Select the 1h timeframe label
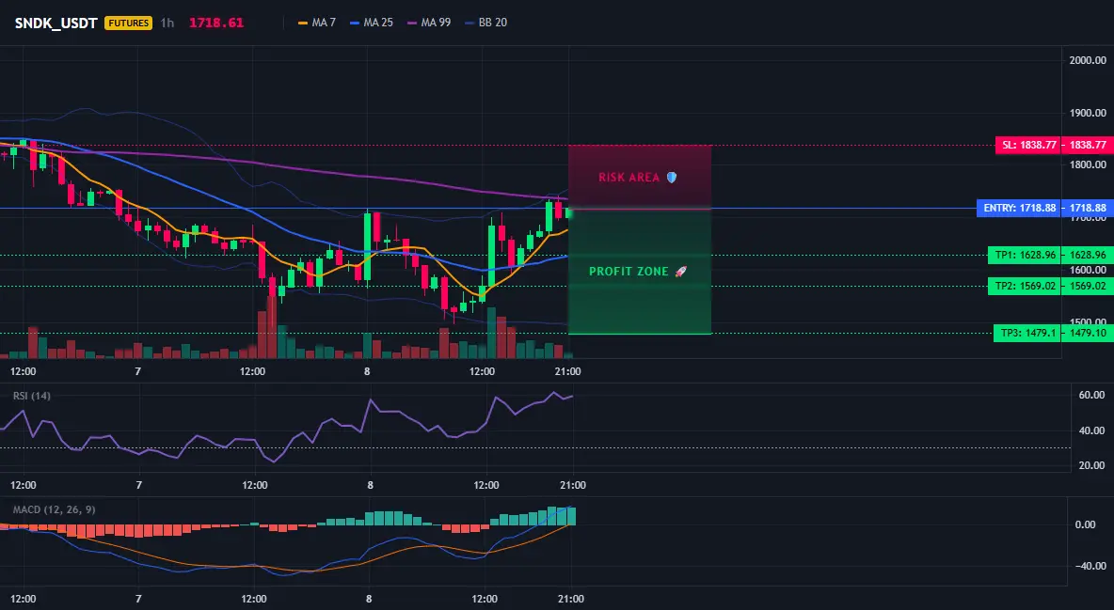1114x610 pixels. (167, 23)
